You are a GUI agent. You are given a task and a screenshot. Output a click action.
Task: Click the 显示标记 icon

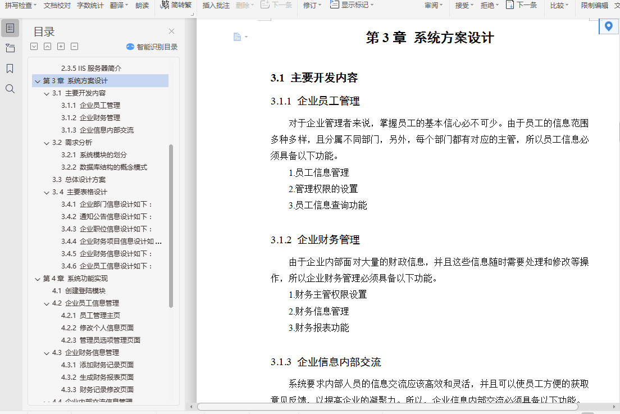[335, 4]
